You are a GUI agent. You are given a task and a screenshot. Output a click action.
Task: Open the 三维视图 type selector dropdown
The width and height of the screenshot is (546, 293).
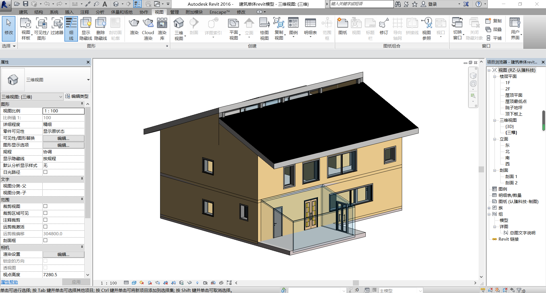88,80
